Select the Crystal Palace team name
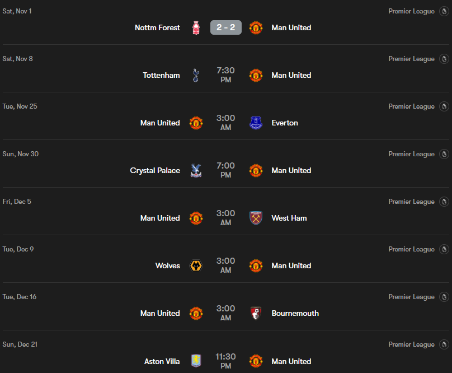This screenshot has width=452, height=373. pyautogui.click(x=155, y=170)
